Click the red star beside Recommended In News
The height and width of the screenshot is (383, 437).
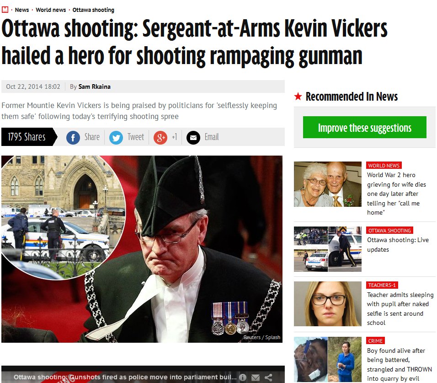[x=298, y=97]
